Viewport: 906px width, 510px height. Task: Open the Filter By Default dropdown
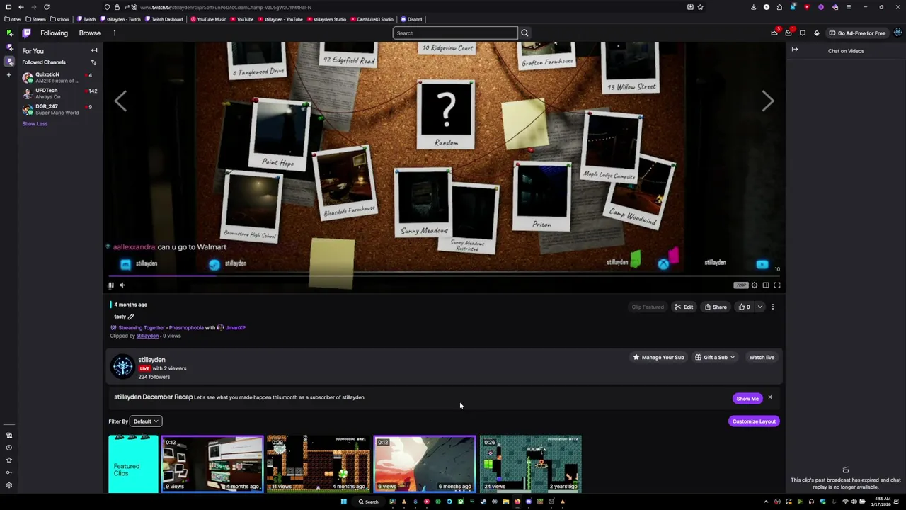pos(147,421)
